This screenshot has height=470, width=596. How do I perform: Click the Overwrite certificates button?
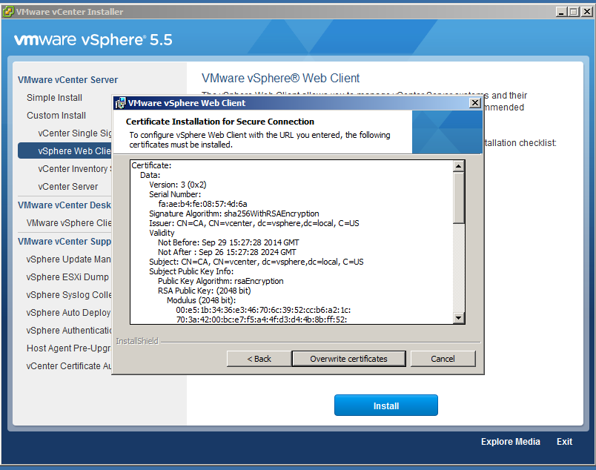point(348,359)
